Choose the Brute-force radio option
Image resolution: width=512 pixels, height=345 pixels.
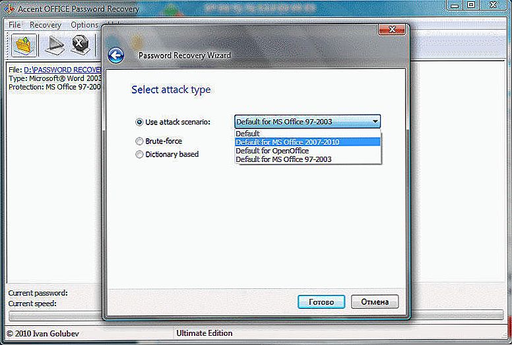(x=139, y=141)
